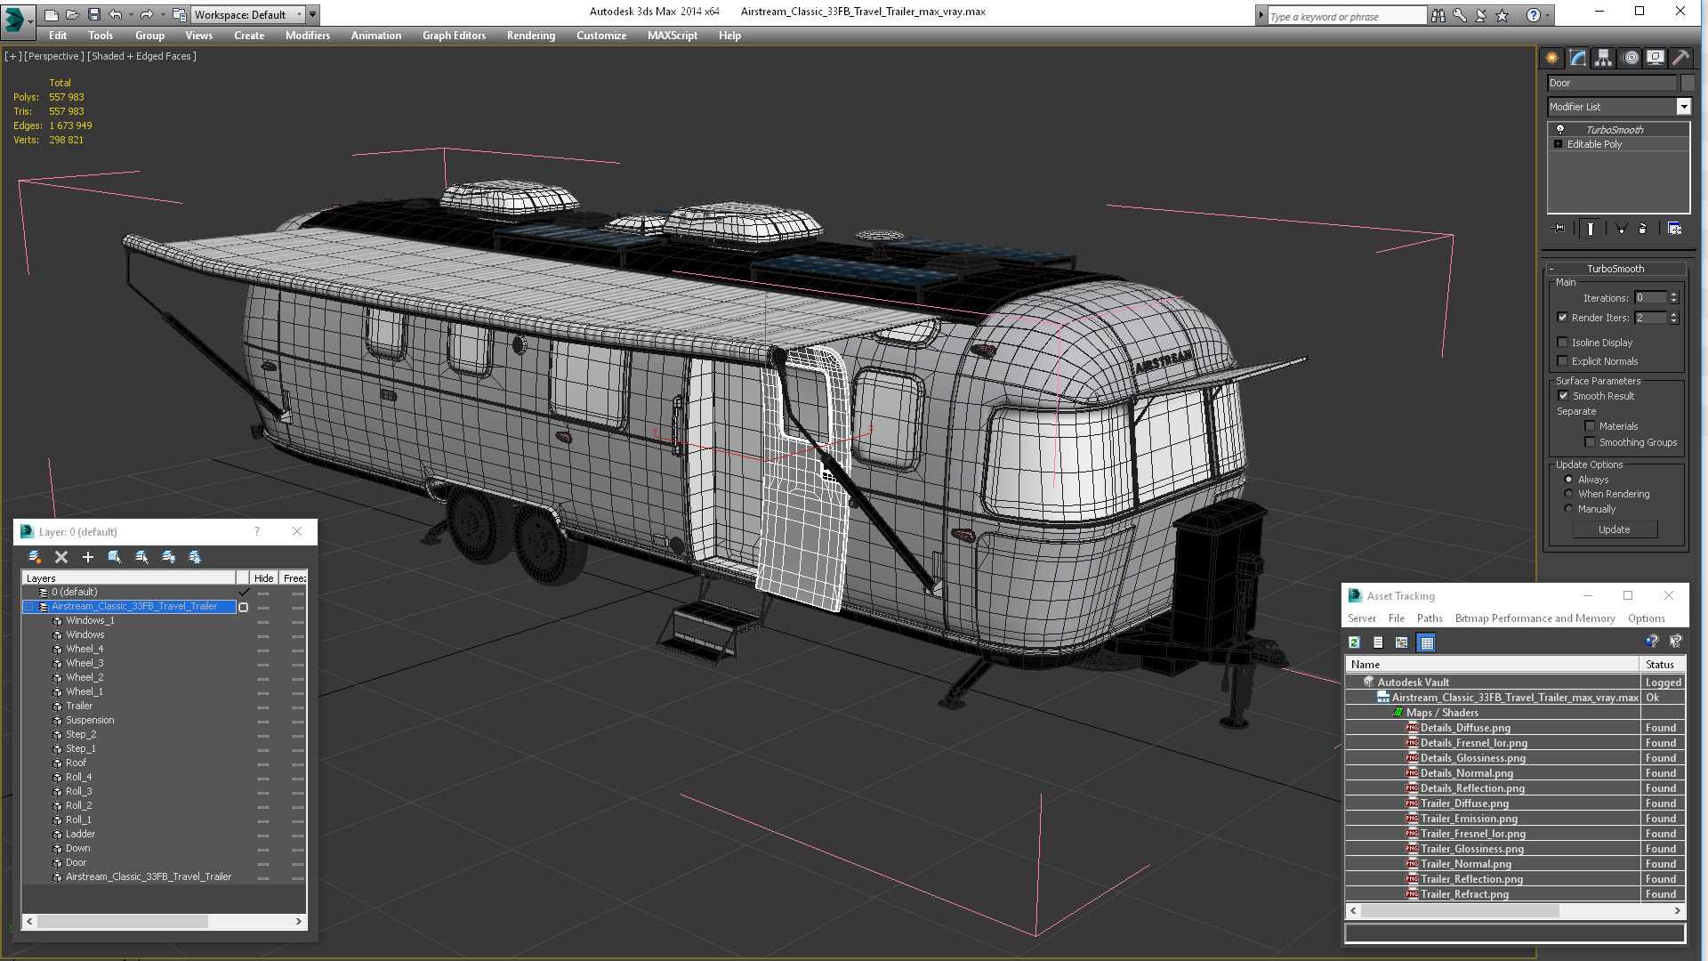Image resolution: width=1708 pixels, height=961 pixels.
Task: Toggle Show End Result icon
Action: tap(1590, 229)
